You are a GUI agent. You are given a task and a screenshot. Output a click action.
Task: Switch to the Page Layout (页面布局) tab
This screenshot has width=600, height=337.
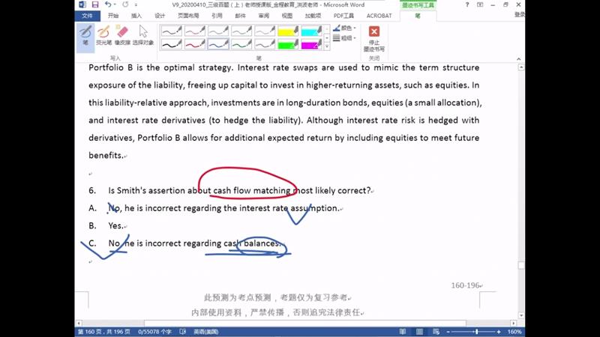pyautogui.click(x=188, y=16)
